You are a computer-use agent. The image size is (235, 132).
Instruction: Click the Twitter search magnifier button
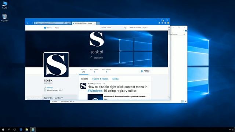click(x=125, y=28)
